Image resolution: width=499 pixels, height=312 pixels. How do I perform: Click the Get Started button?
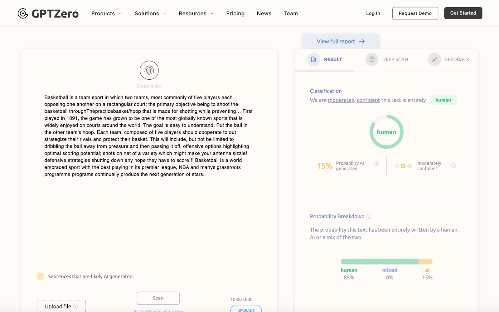coord(463,13)
